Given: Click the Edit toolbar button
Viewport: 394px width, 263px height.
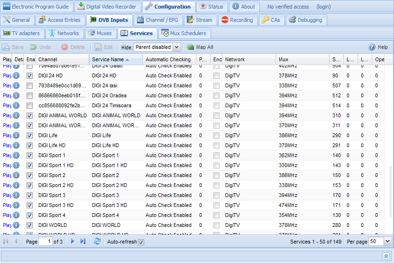Looking at the screenshot, I should pos(104,47).
